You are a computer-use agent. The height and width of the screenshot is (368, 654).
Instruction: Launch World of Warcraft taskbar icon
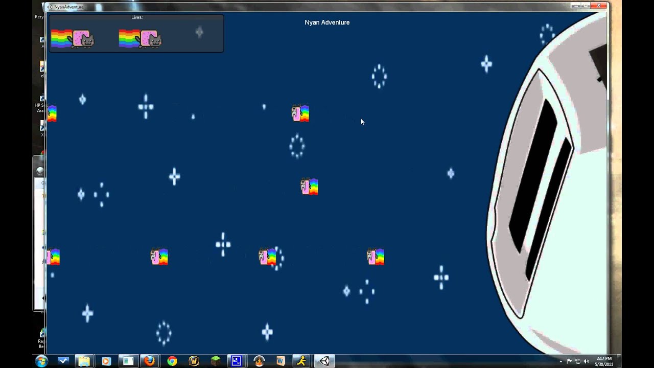click(x=194, y=361)
